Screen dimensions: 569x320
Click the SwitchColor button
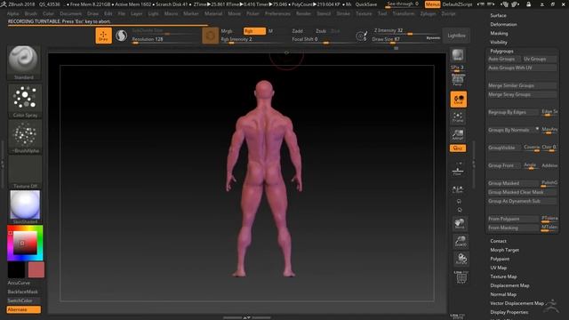(x=24, y=300)
